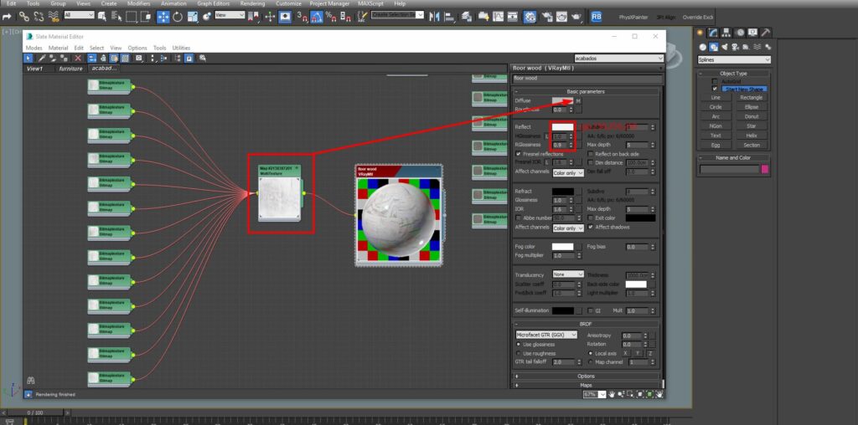Enable Reflect on back side checkbox
The image size is (858, 425).
tap(591, 154)
